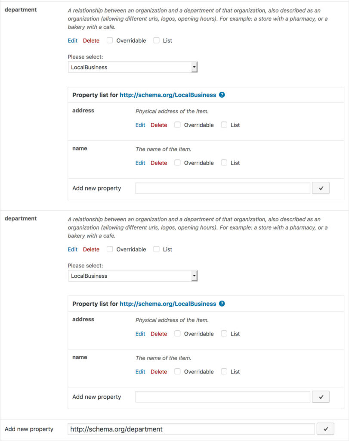349x441 pixels.
Task: Open help icon beside first Property list heading
Action: (222, 95)
